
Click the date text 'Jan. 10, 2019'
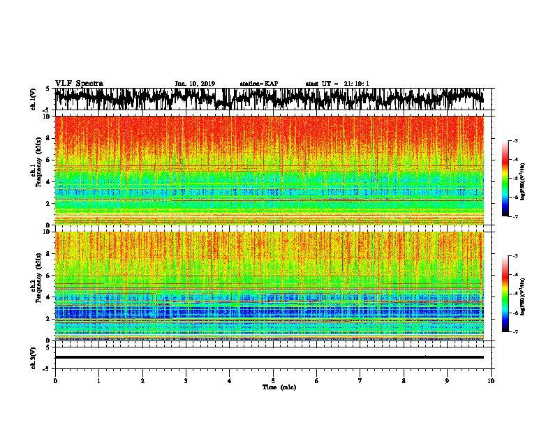click(195, 84)
